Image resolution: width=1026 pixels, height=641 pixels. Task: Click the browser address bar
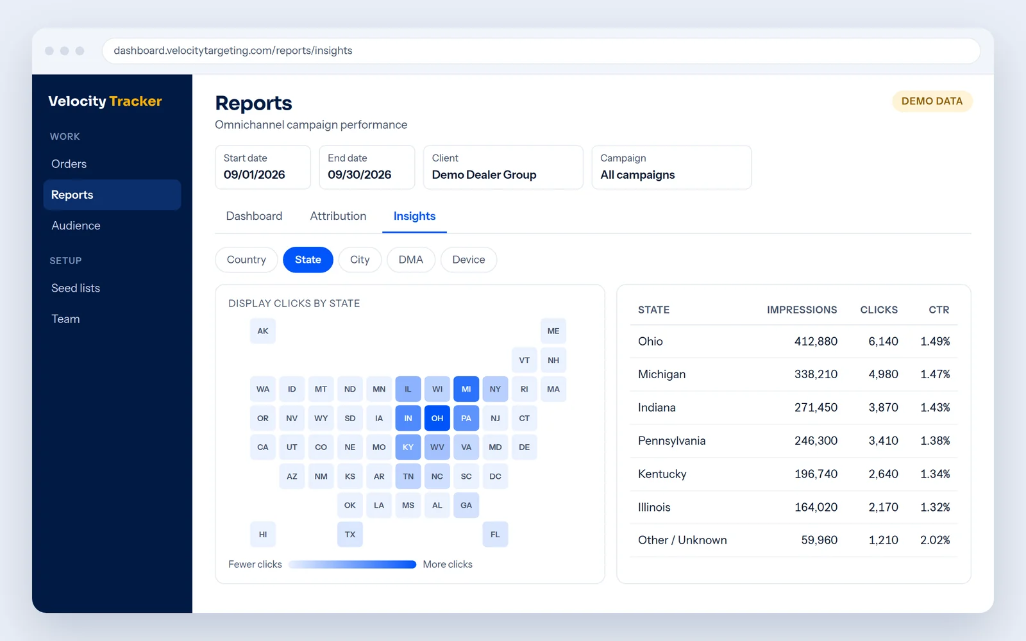541,51
